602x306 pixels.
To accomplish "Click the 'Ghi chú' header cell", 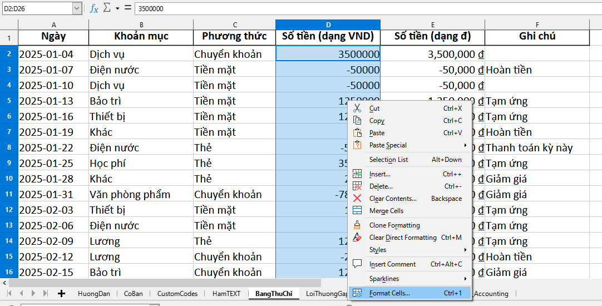I will point(537,38).
